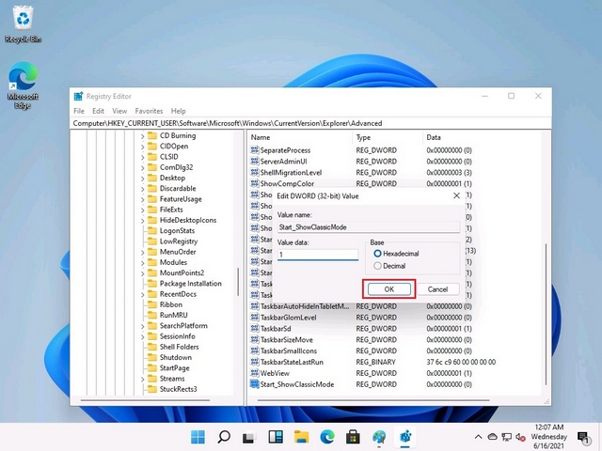This screenshot has height=451, width=602.
Task: Launch File Explorer from the taskbar
Action: [301, 437]
